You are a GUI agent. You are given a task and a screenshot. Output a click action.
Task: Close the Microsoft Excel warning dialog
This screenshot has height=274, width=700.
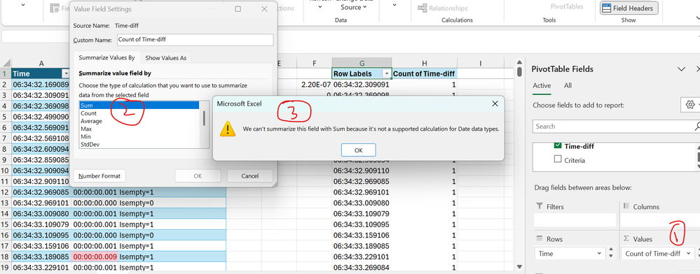[495, 103]
